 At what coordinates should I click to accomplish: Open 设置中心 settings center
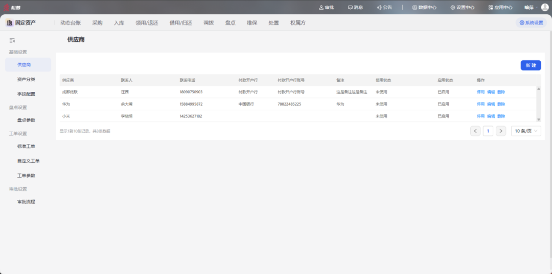(462, 8)
